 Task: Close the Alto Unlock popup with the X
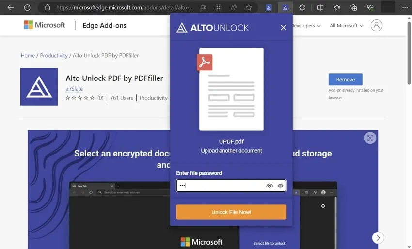point(283,27)
